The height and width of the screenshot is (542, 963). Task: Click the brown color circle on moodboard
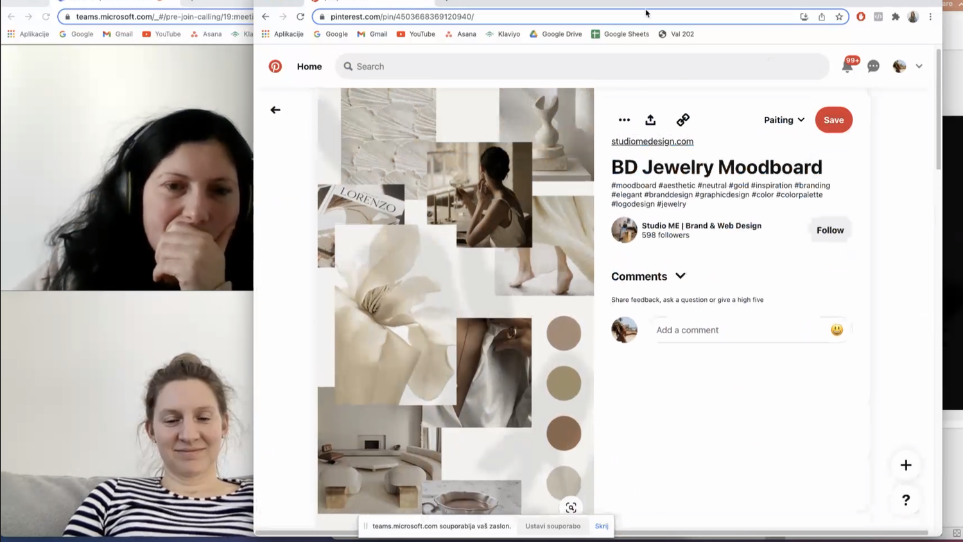coord(564,433)
